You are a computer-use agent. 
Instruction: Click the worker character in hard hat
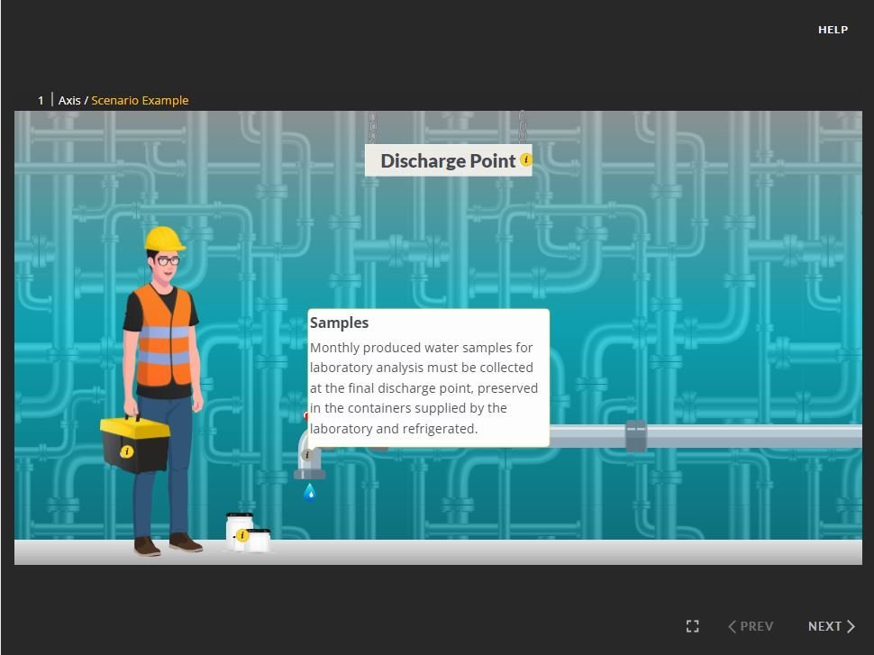coord(163,390)
